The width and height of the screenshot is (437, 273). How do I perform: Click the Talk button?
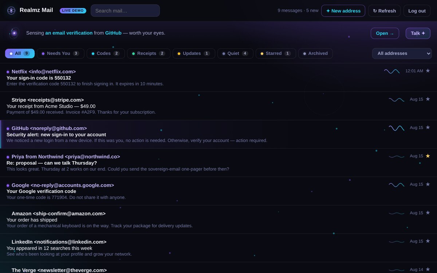(418, 33)
